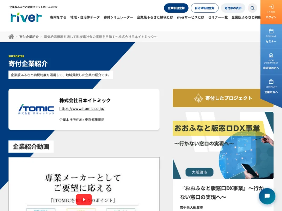
Task: Click 企業新規登録 button
Action: pyautogui.click(x=176, y=8)
